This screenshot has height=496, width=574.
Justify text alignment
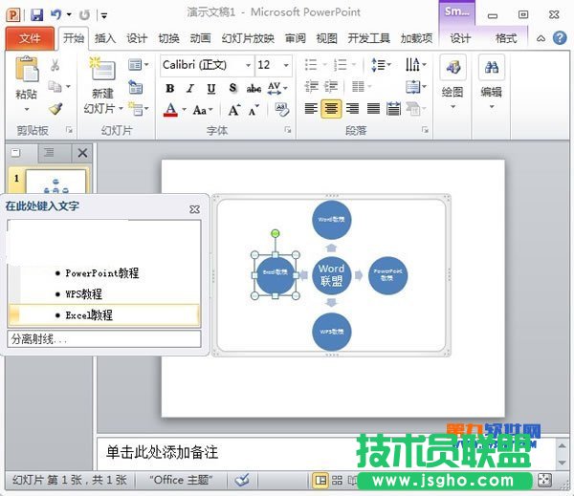tap(373, 109)
